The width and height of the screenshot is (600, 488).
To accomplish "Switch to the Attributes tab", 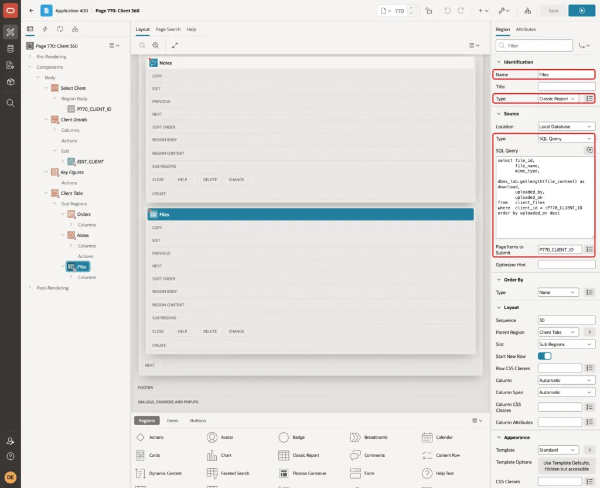I will (x=526, y=29).
